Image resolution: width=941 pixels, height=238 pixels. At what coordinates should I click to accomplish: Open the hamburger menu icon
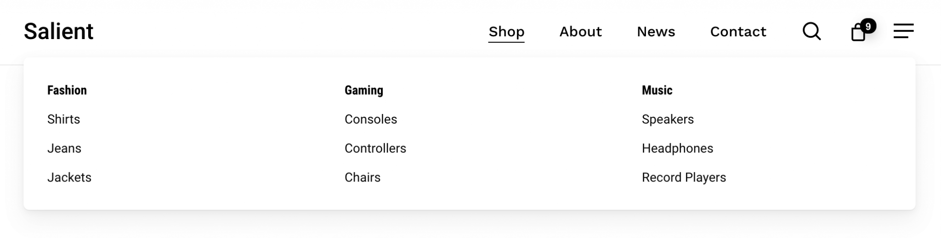tap(903, 31)
